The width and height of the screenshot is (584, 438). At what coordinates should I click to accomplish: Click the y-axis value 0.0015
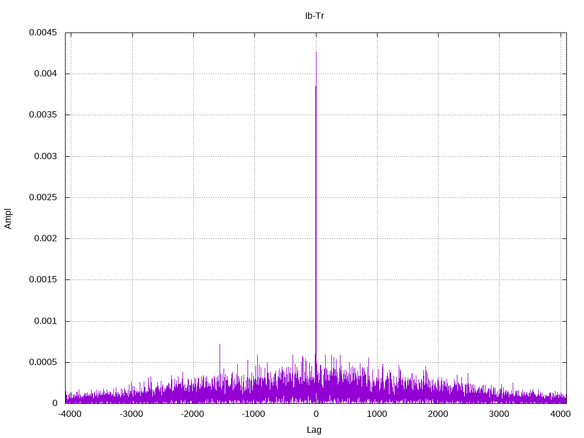43,279
